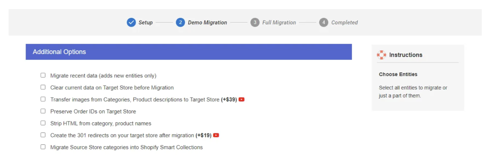488x162 pixels.
Task: Open YouTube video icon beside +$19 option
Action: pyautogui.click(x=216, y=135)
